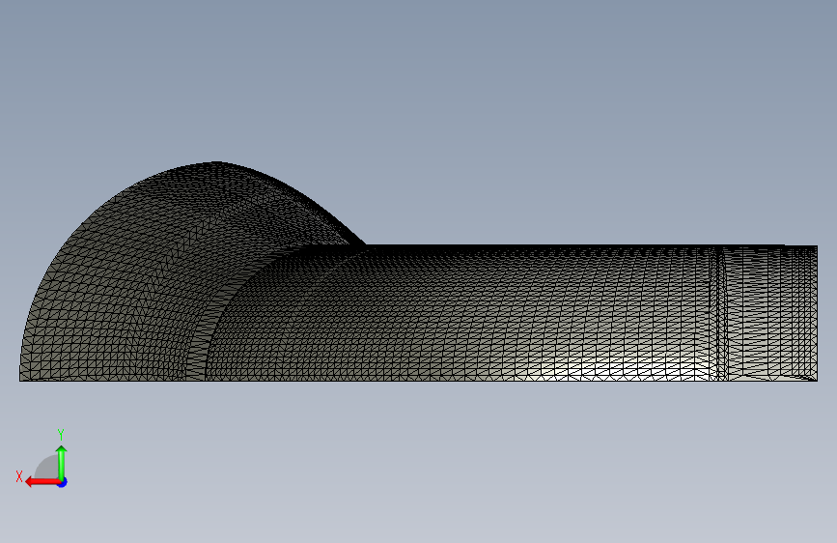Click the blue Z axis dot on the triad
Viewport: 837px width, 543px height.
pos(63,482)
